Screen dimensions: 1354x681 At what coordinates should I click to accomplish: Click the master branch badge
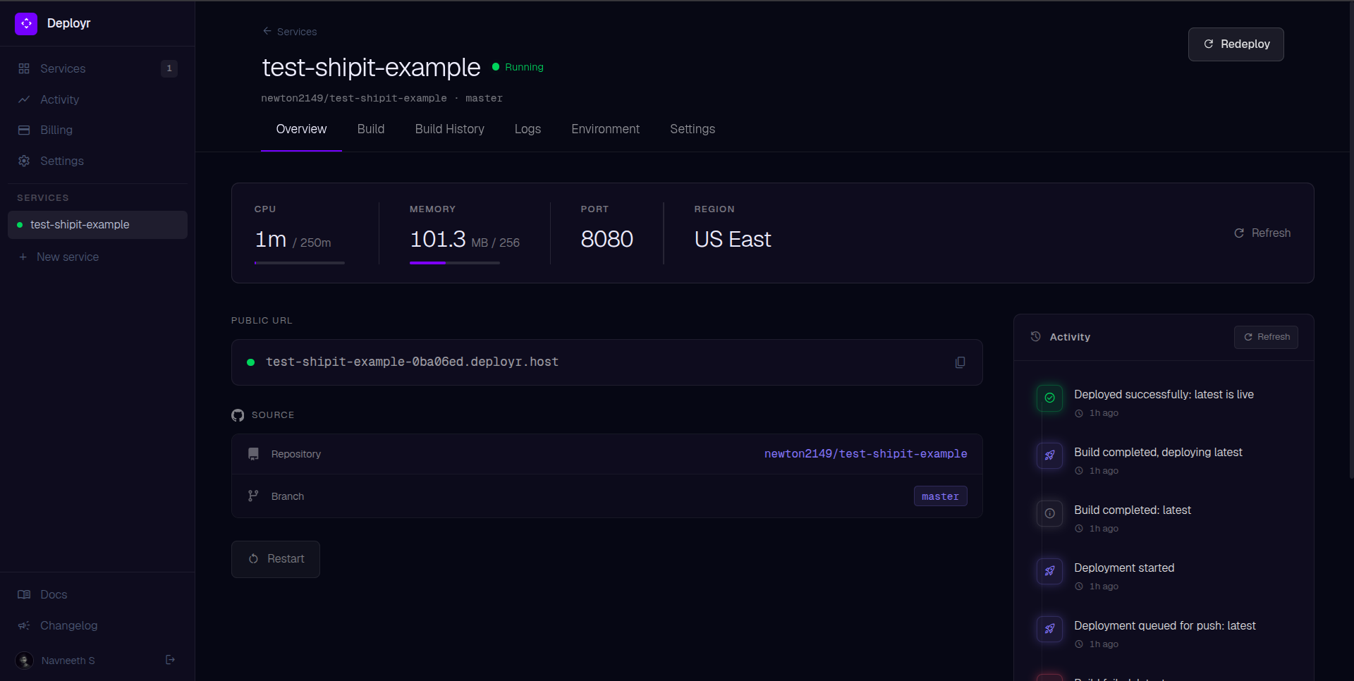tap(940, 496)
